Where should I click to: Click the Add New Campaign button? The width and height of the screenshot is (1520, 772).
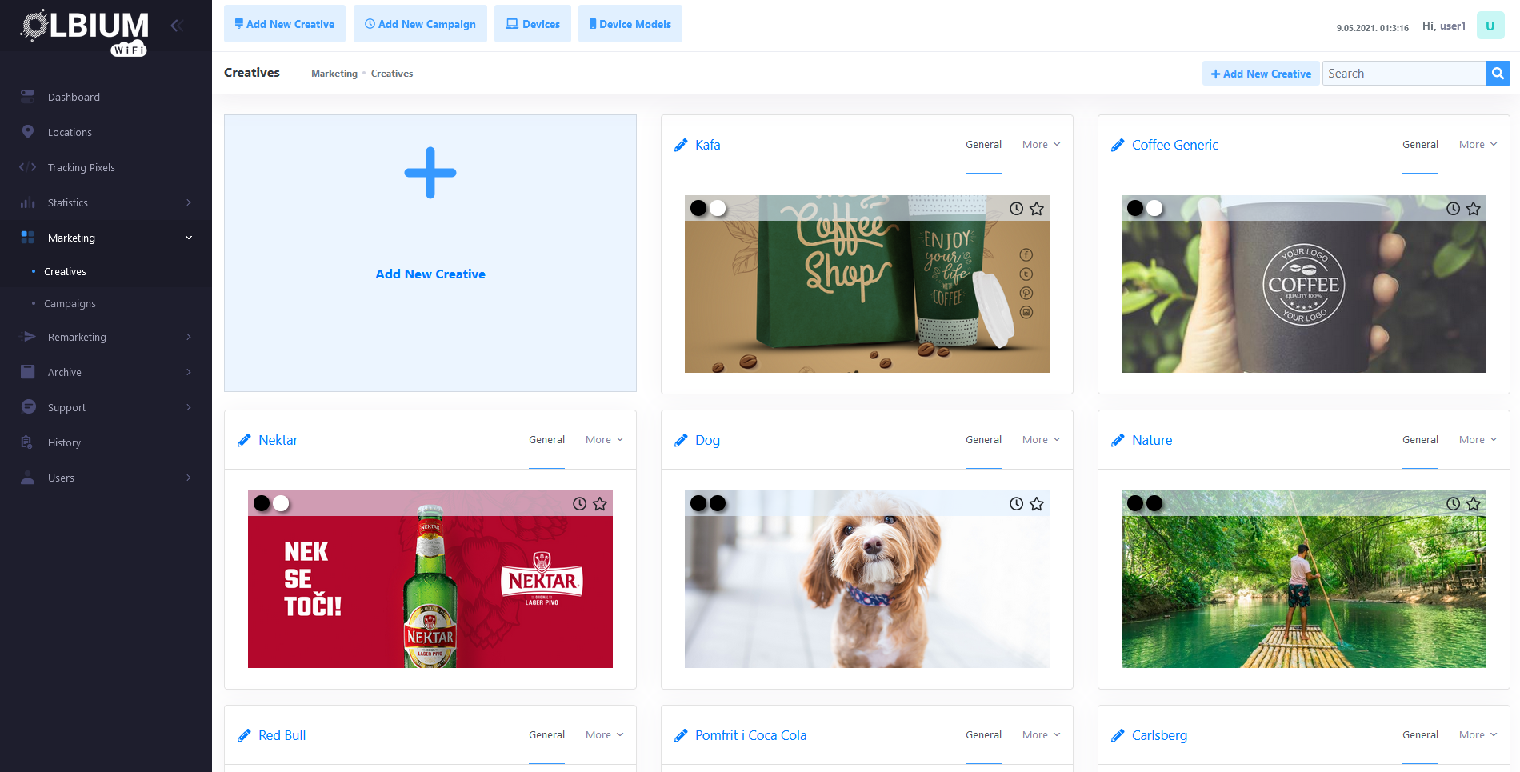(x=420, y=24)
